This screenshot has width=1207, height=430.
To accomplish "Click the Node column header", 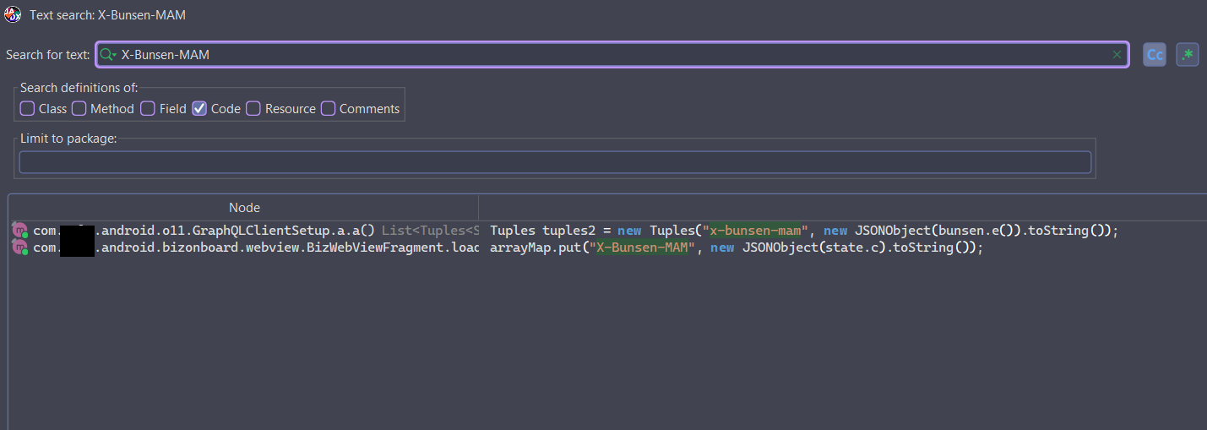I will pos(244,208).
